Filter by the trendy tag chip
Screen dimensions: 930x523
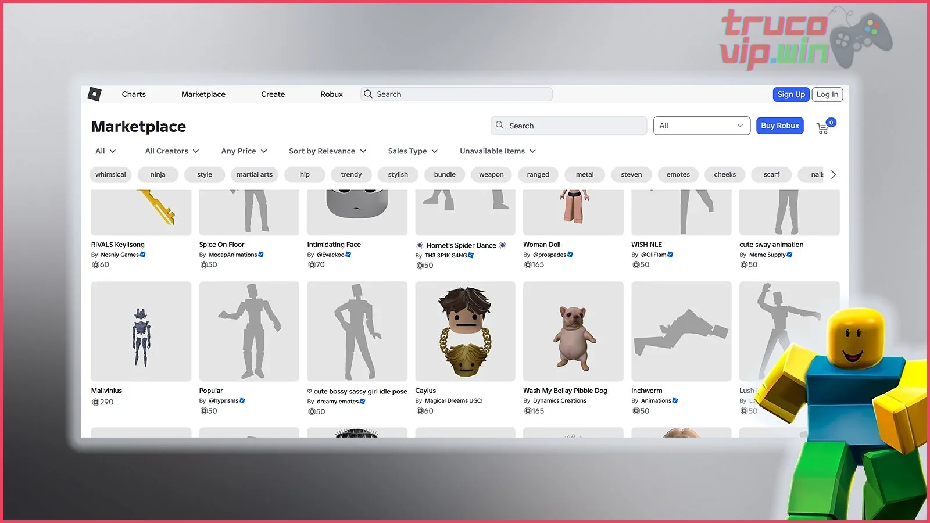click(x=351, y=174)
